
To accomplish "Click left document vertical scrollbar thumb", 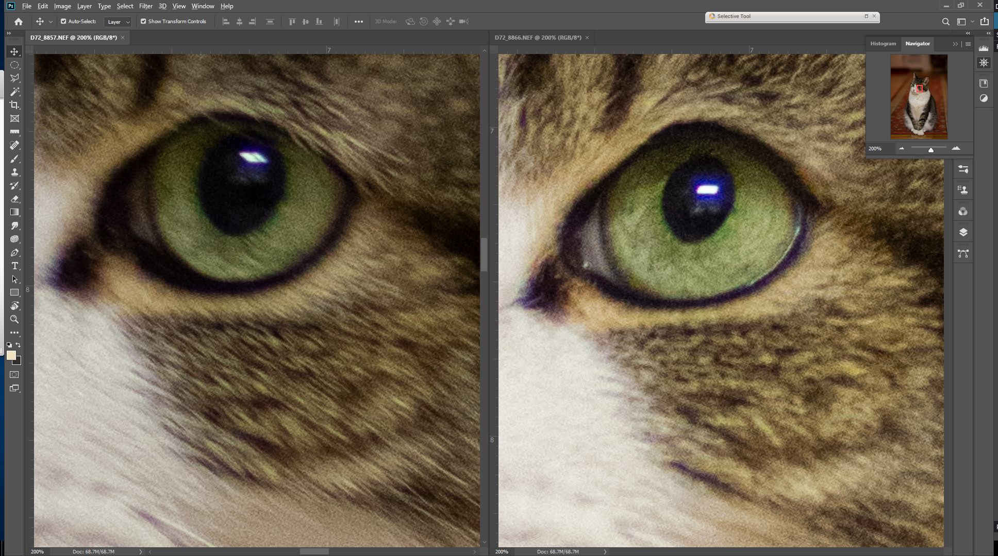I will [484, 254].
